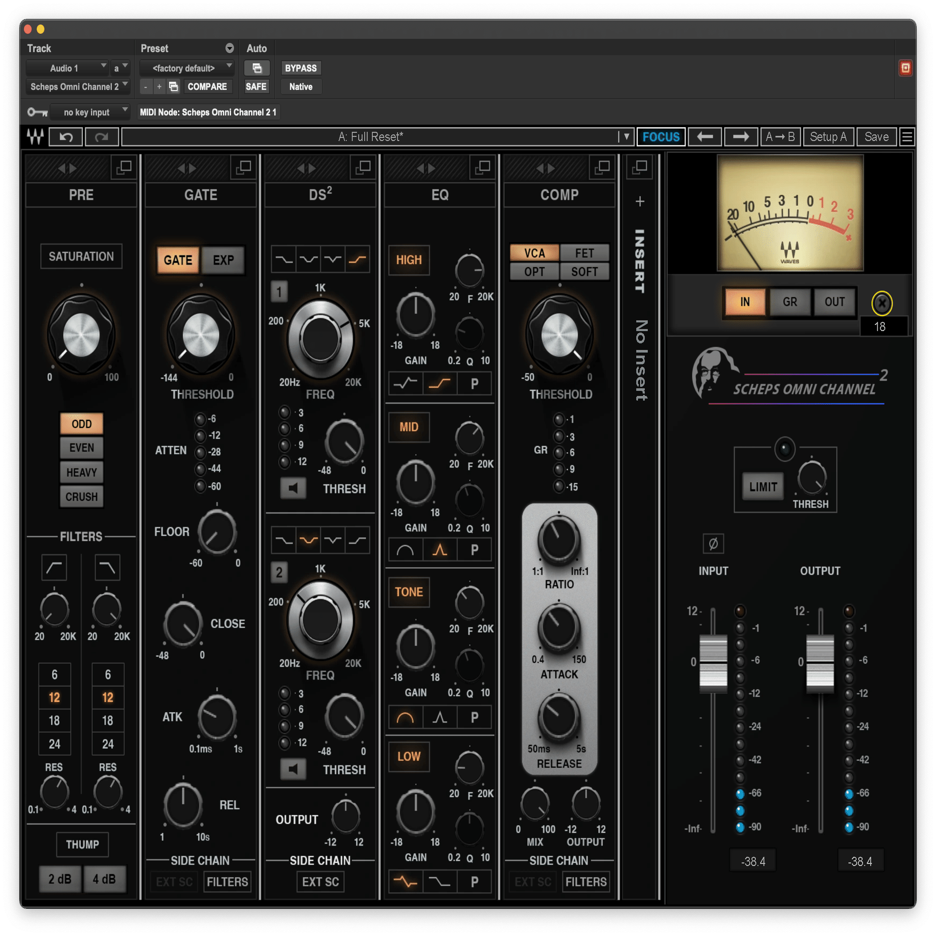This screenshot has height=936, width=936.
Task: Expand the GATE module window icon
Action: point(243,167)
